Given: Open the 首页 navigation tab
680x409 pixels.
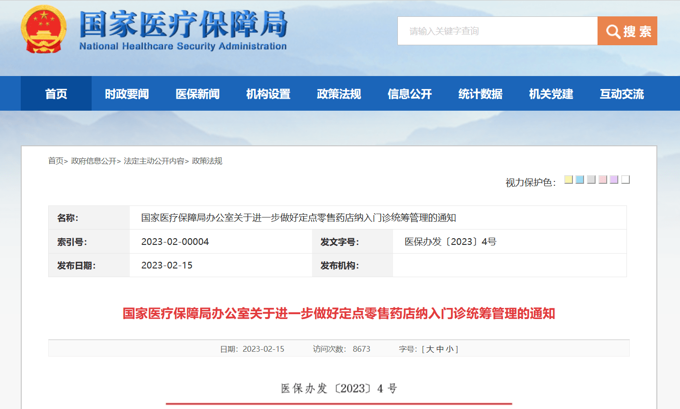Looking at the screenshot, I should [56, 94].
